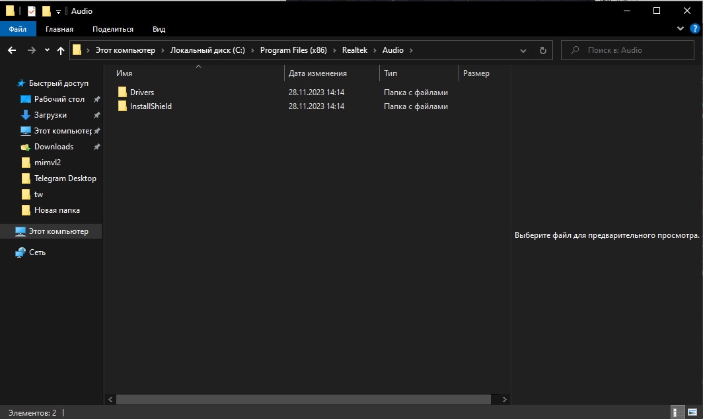Refresh the Audio folder view
Viewport: 703px width, 419px height.
tap(543, 50)
